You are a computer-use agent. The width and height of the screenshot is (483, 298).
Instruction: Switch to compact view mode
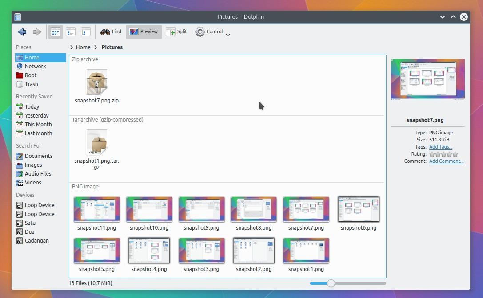(x=70, y=31)
